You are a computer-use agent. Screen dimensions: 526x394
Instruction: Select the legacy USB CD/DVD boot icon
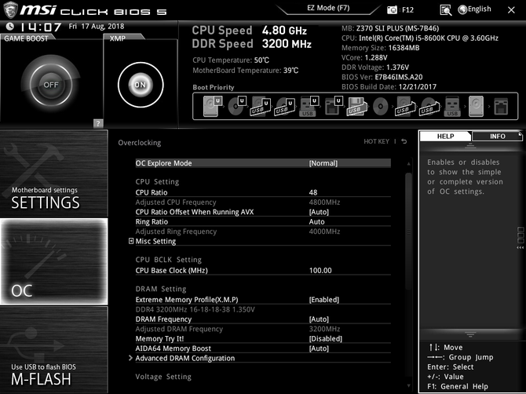[x=429, y=106]
